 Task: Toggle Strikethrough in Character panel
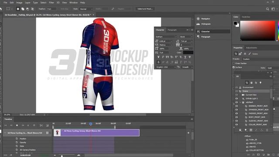click(190, 57)
